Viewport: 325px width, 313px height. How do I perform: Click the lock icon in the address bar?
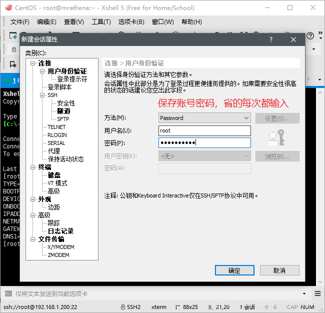click(14, 49)
